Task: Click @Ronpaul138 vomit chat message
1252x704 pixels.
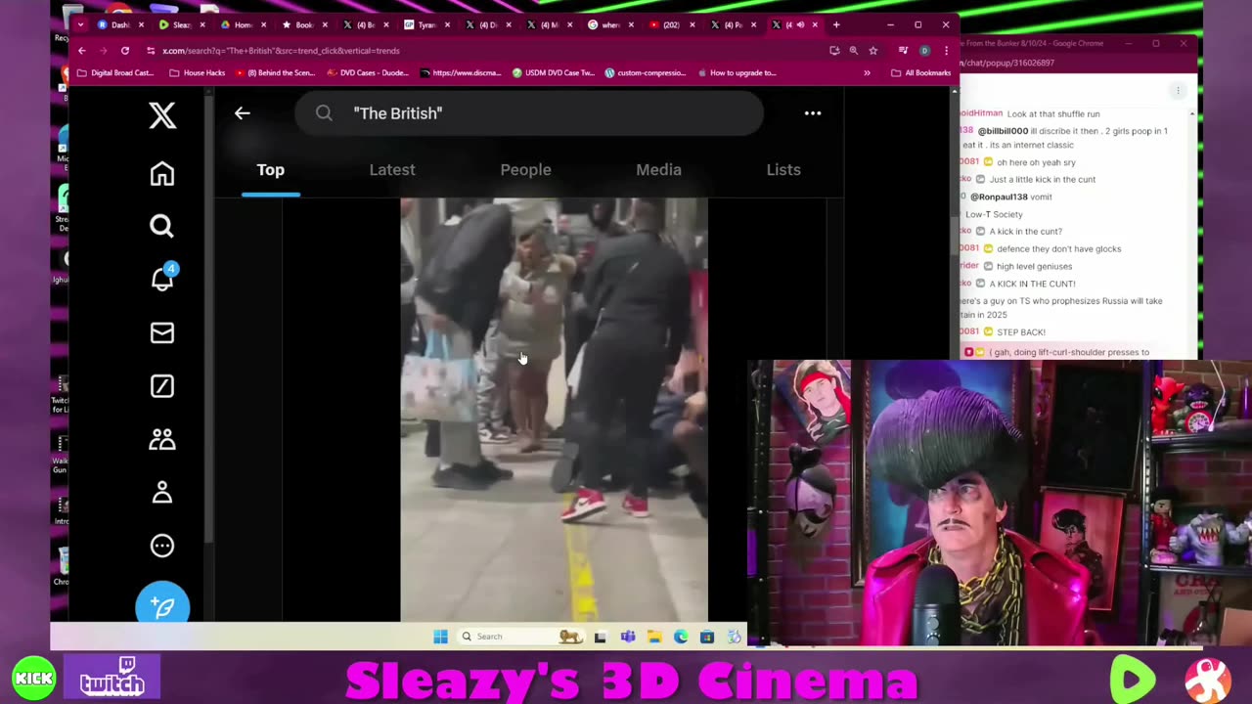Action: click(x=1011, y=197)
